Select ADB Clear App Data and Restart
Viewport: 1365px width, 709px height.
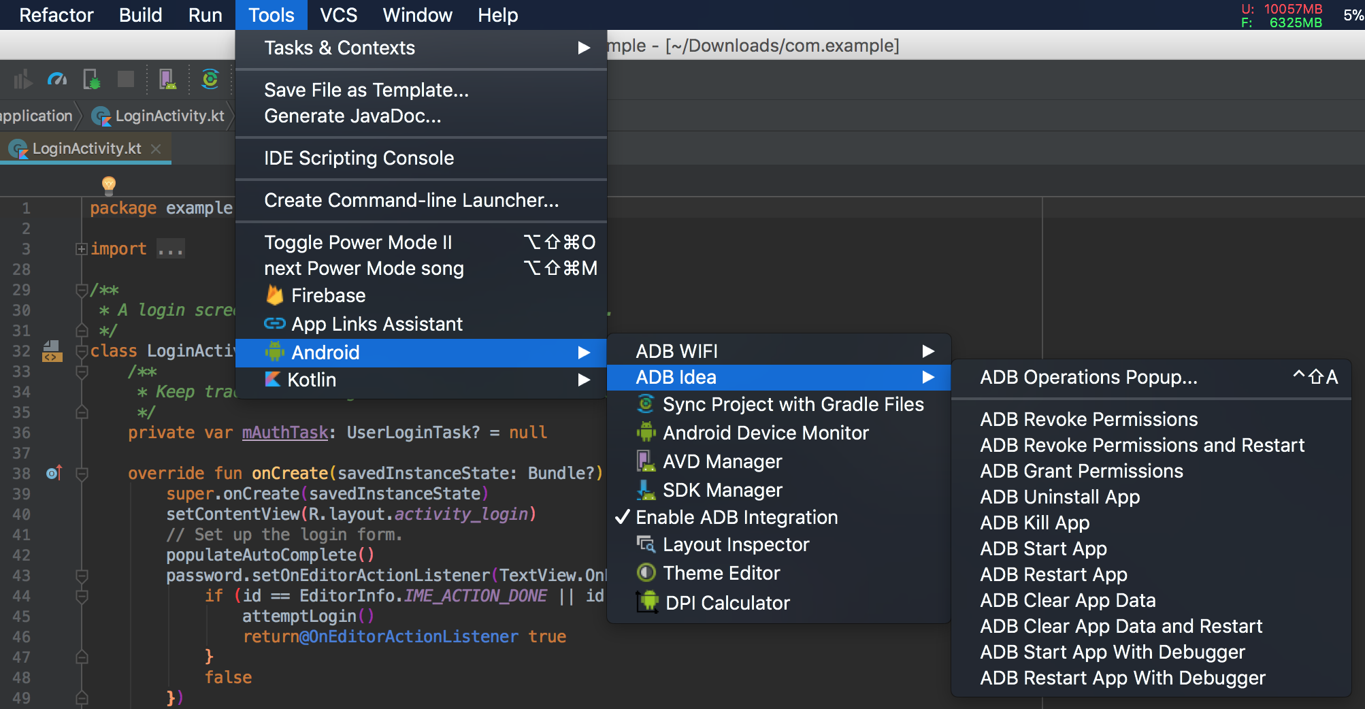click(1121, 626)
